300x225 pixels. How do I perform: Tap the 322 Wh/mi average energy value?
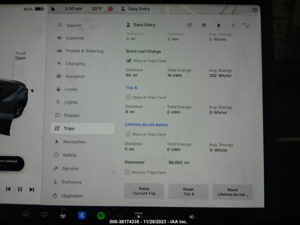click(220, 75)
